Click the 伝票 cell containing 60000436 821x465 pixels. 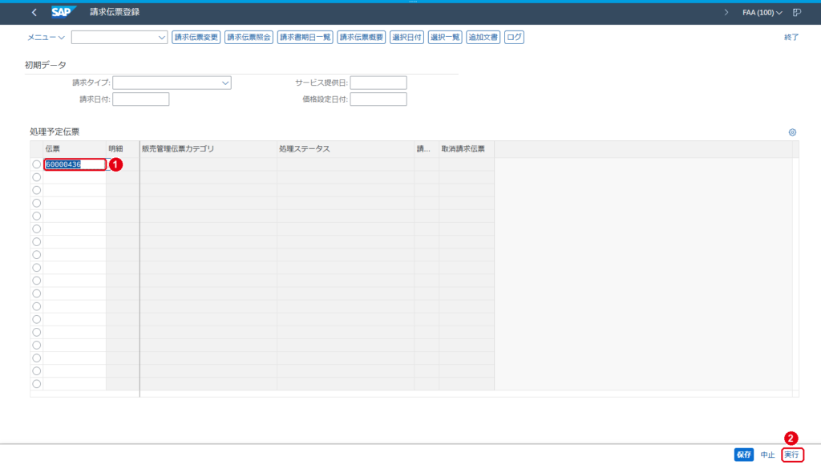click(75, 164)
